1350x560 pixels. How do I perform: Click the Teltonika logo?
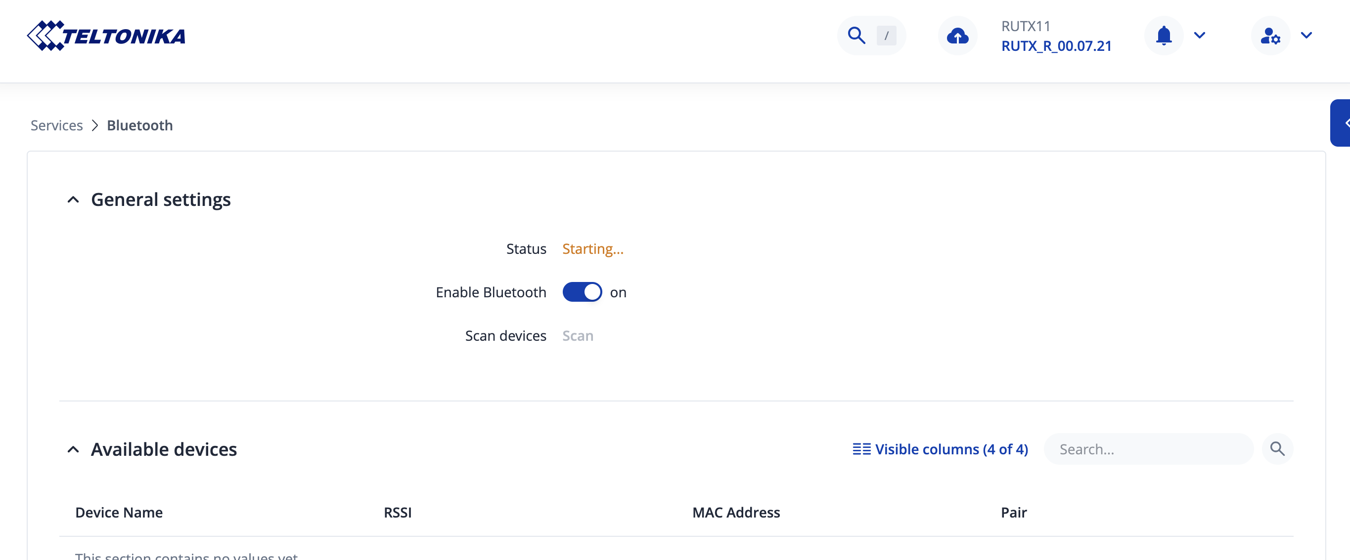(x=106, y=36)
